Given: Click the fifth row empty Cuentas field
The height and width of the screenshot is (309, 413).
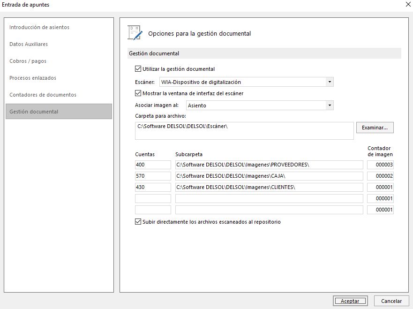Looking at the screenshot, I should (153, 210).
